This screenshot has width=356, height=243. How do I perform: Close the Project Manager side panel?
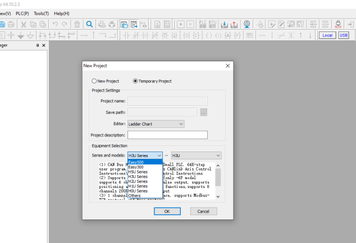(44, 45)
